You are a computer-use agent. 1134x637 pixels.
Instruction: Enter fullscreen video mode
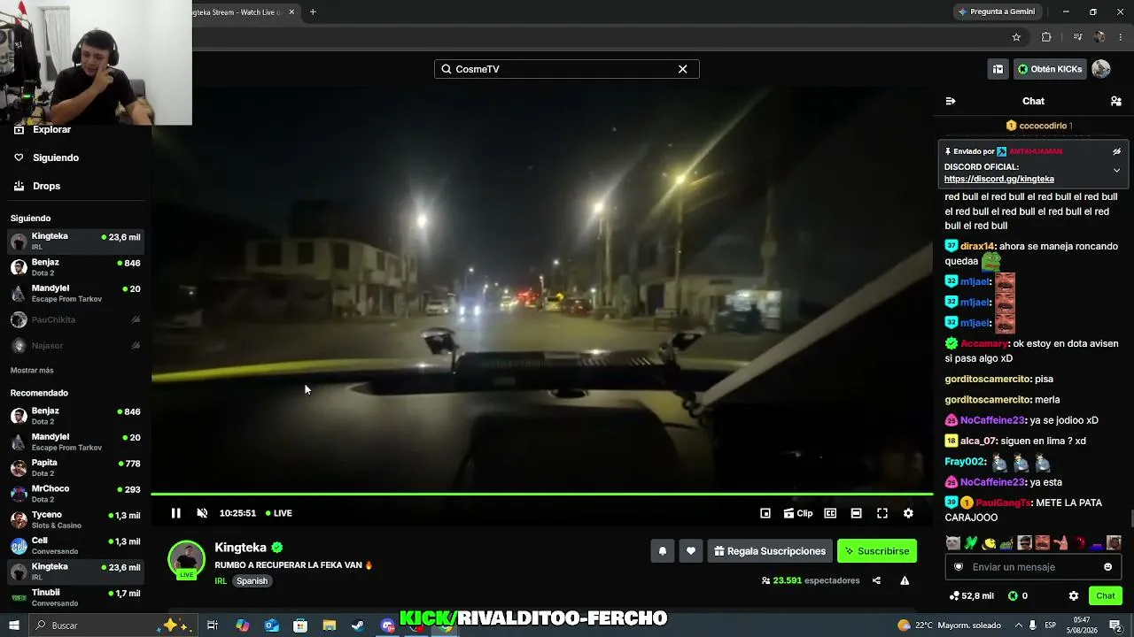pos(882,513)
